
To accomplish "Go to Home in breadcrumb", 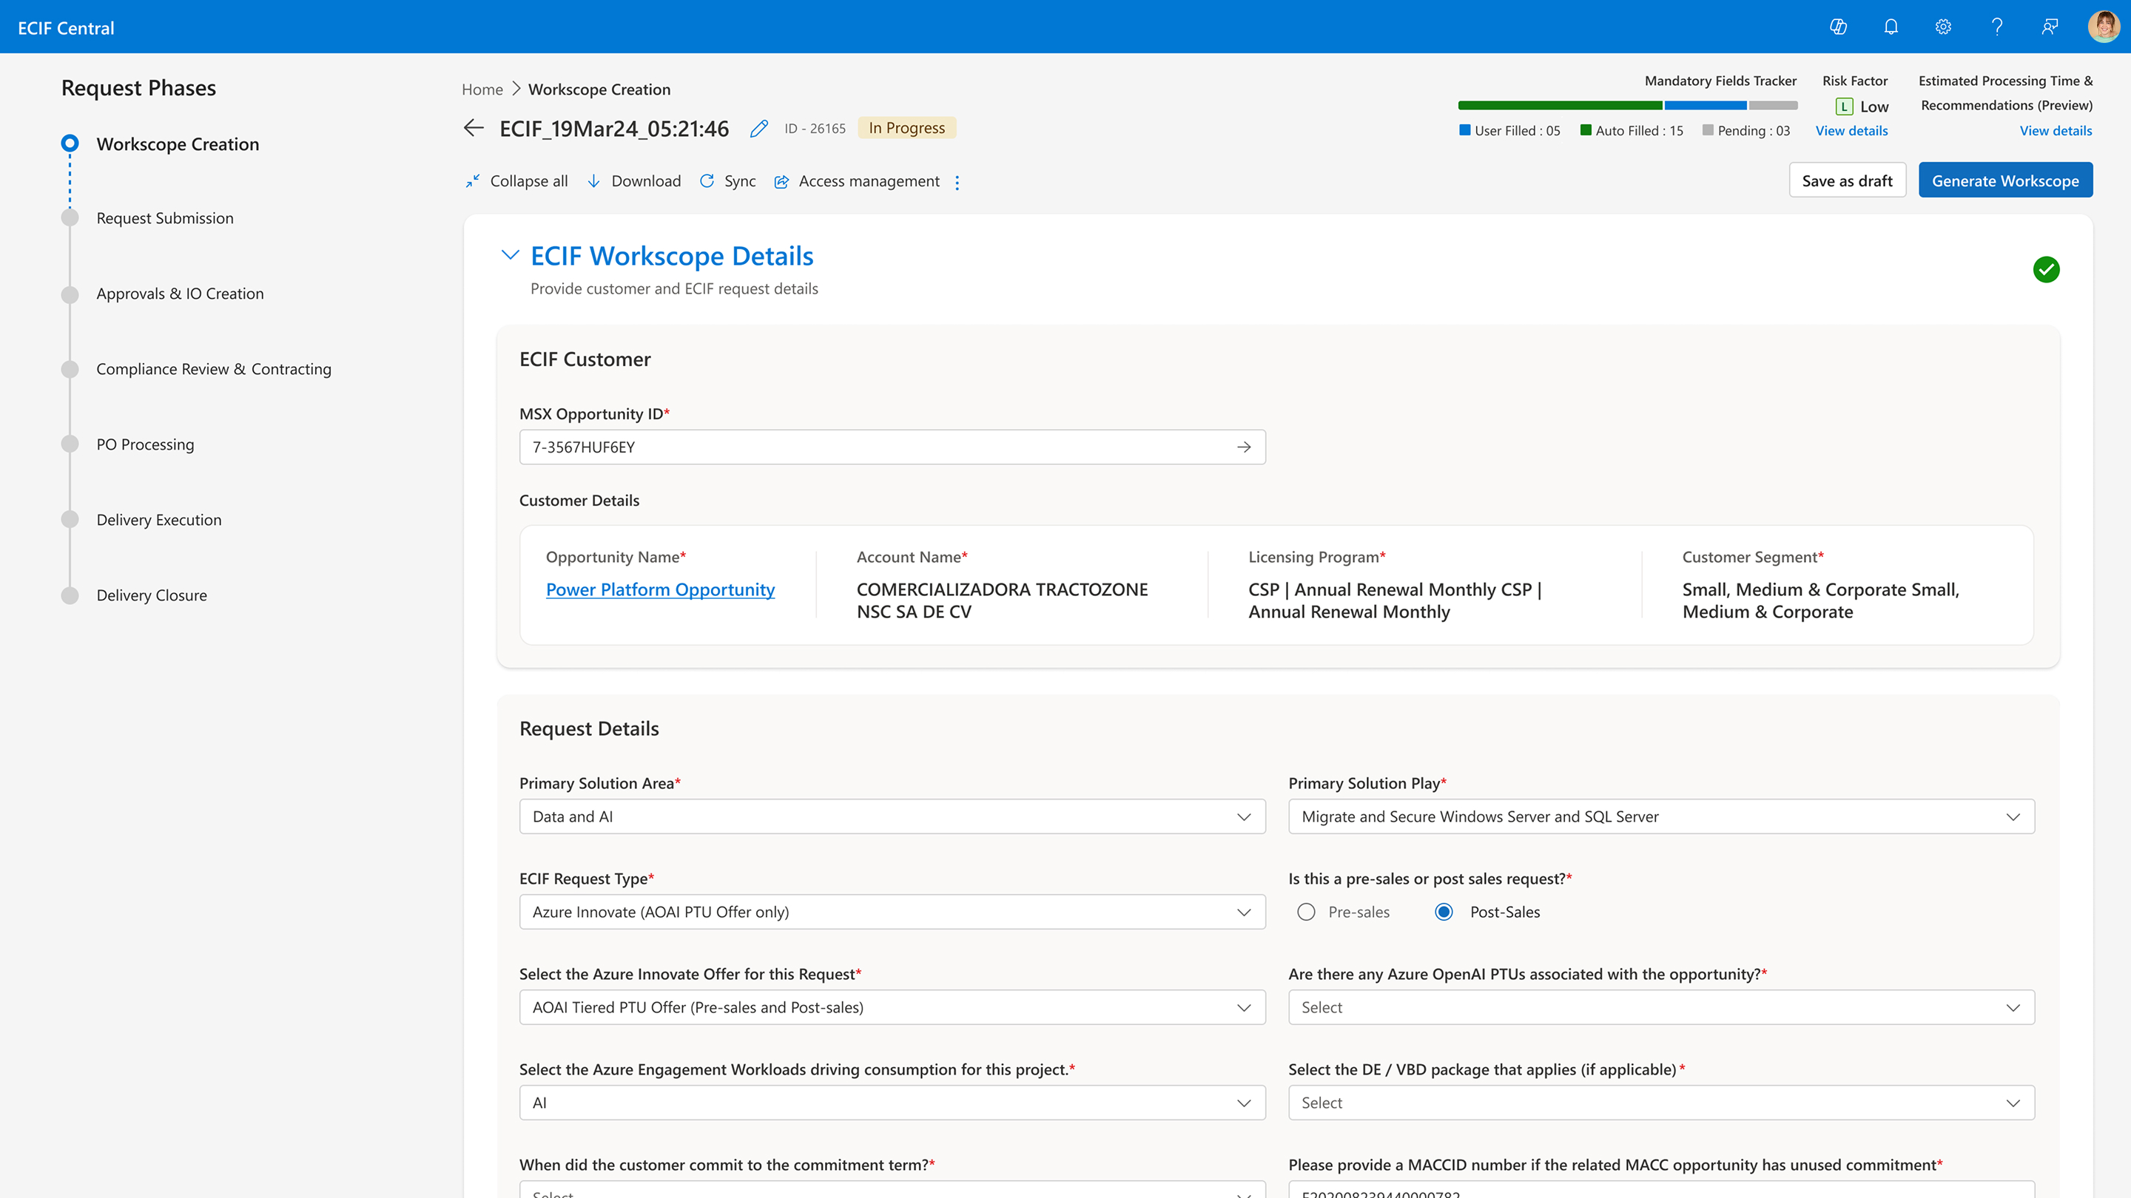I will click(482, 89).
